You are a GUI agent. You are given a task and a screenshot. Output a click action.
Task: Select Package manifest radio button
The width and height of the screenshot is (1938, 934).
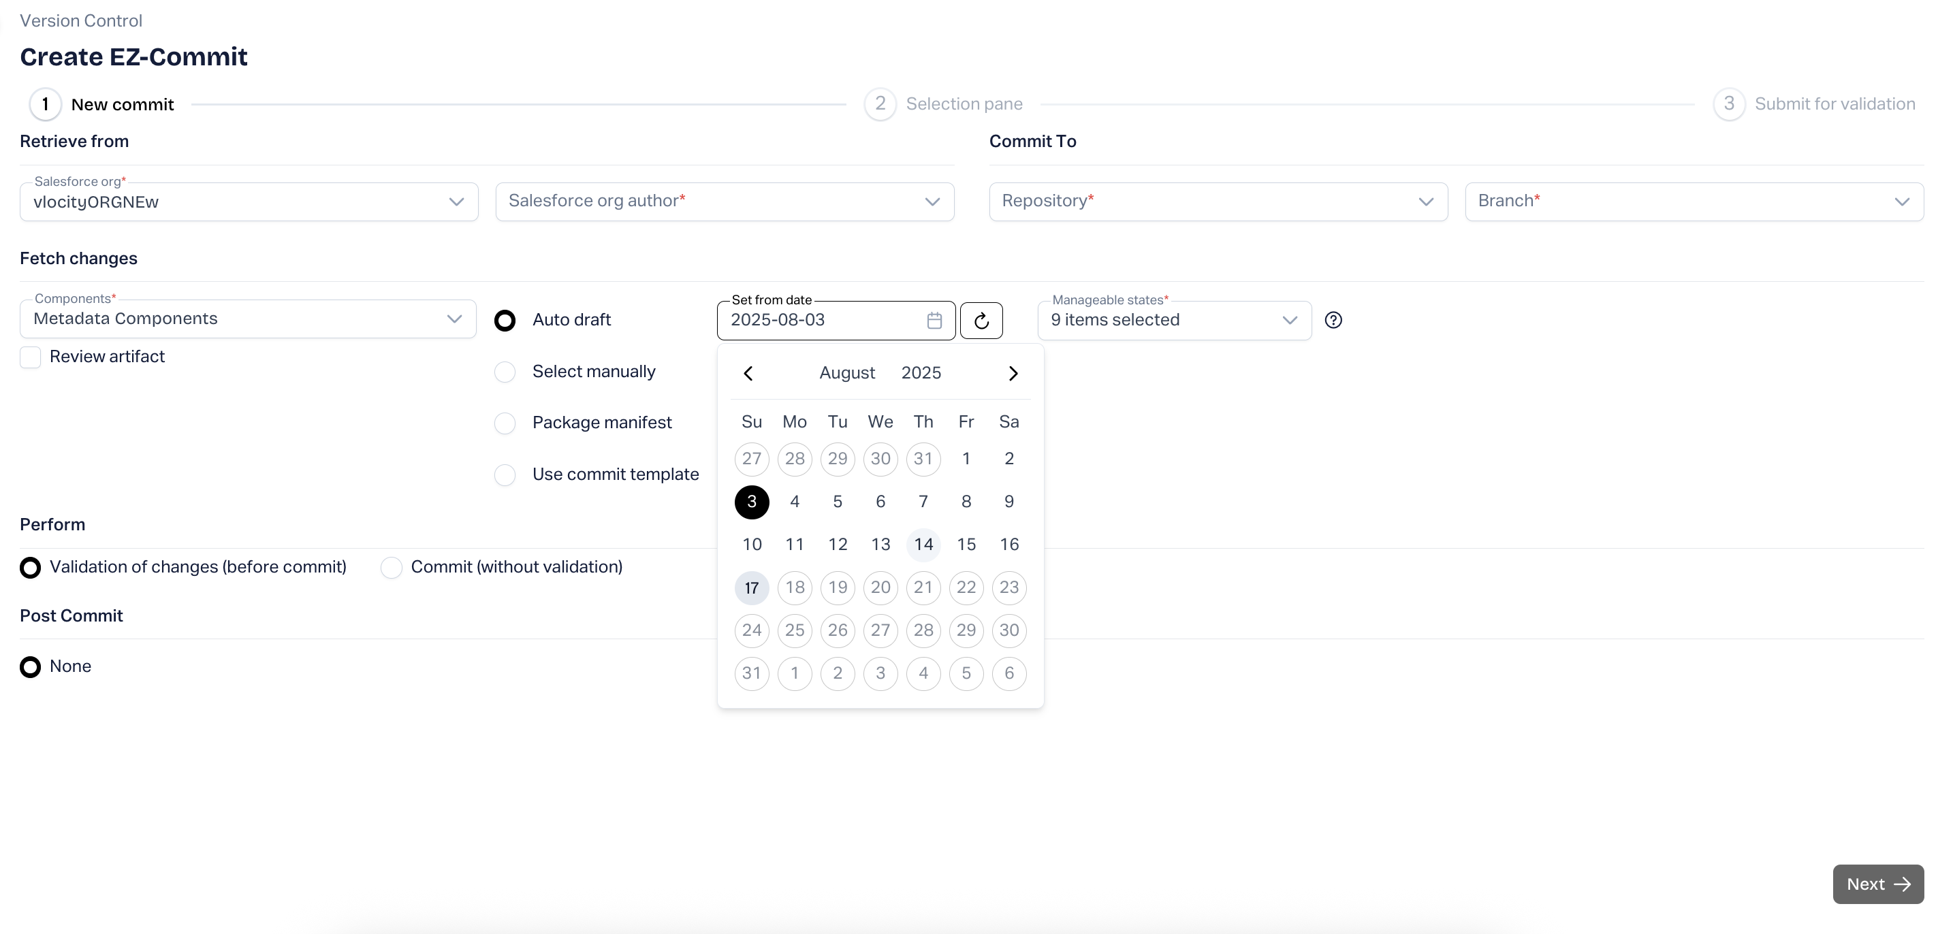coord(505,423)
